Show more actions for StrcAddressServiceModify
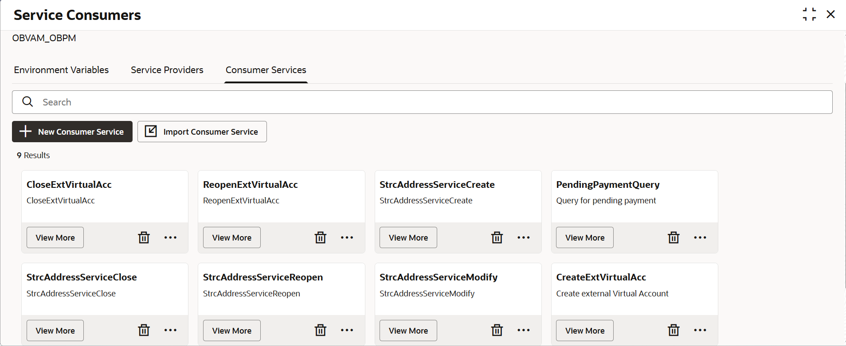The image size is (846, 346). (x=524, y=330)
